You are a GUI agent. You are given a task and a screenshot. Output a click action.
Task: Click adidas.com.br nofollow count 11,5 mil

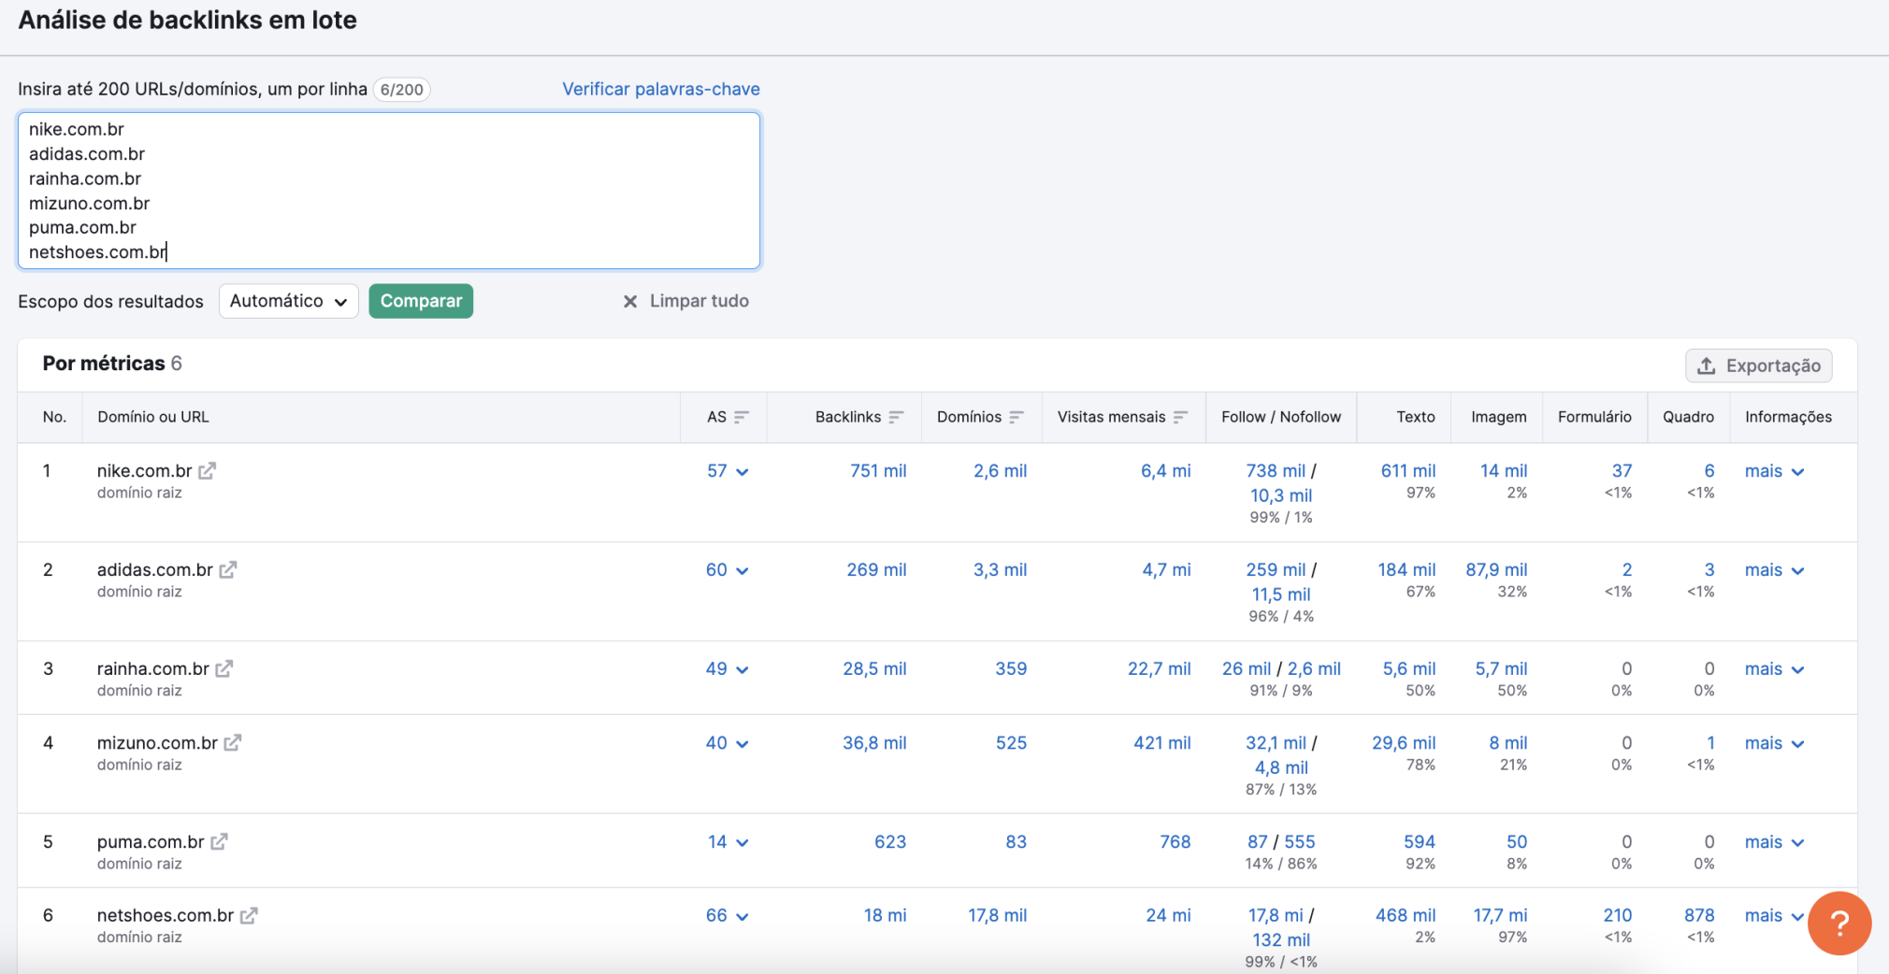(x=1281, y=594)
